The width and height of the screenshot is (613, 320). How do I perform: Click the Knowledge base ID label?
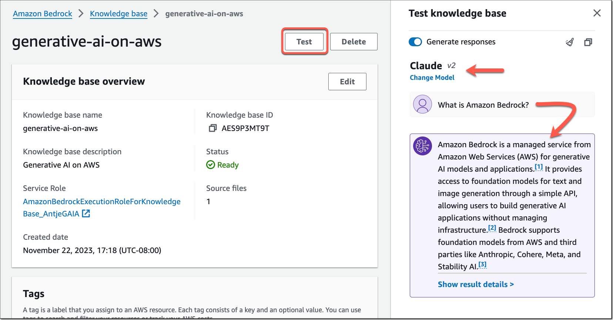(239, 115)
